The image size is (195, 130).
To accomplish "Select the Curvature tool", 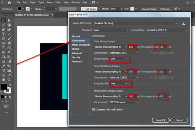I will [x=9, y=30].
